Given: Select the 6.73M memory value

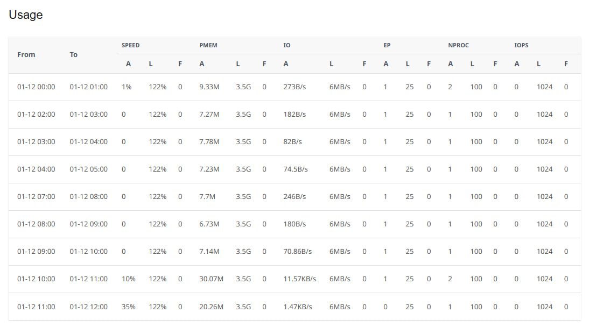Looking at the screenshot, I should coord(209,224).
